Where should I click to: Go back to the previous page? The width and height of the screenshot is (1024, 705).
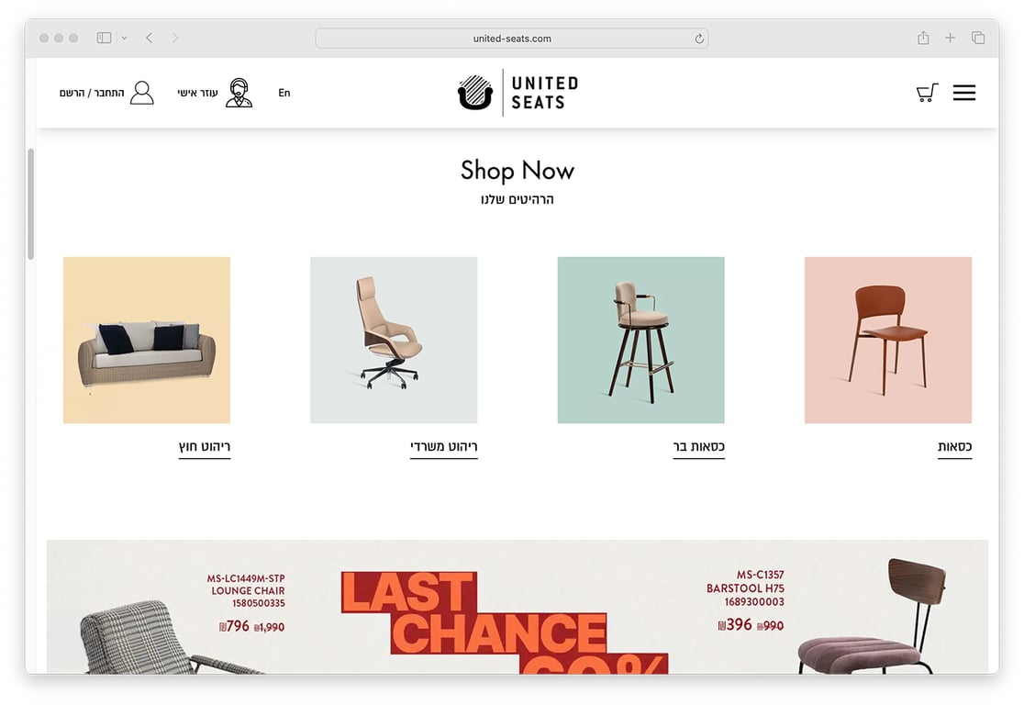tap(149, 38)
